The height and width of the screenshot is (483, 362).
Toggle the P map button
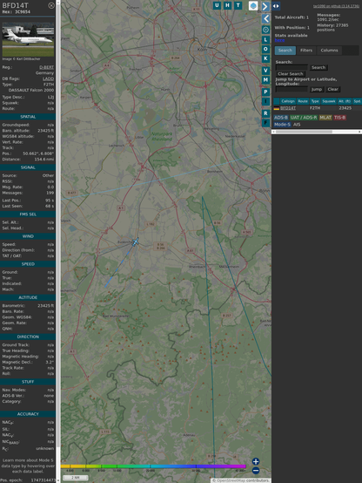click(265, 92)
